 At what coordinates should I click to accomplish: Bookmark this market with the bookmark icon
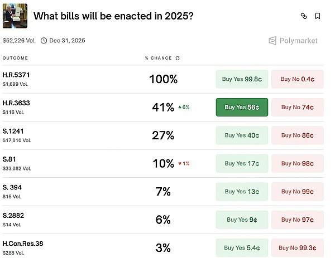318,16
